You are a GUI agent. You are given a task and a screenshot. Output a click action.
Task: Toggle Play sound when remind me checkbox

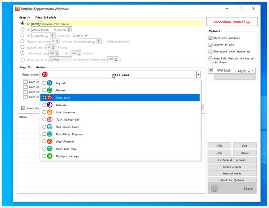210,52
